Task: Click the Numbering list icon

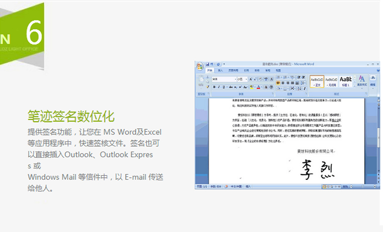Action: point(285,77)
